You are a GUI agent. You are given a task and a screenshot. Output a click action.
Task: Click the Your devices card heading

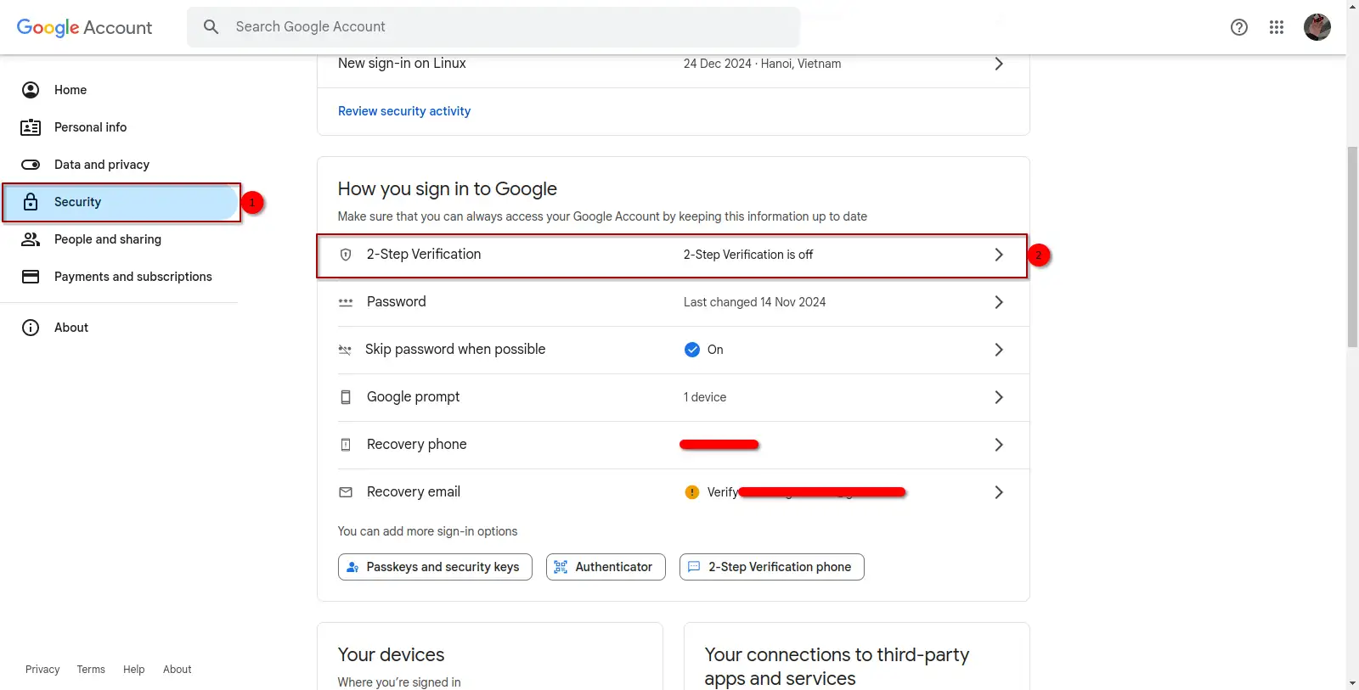pyautogui.click(x=392, y=655)
